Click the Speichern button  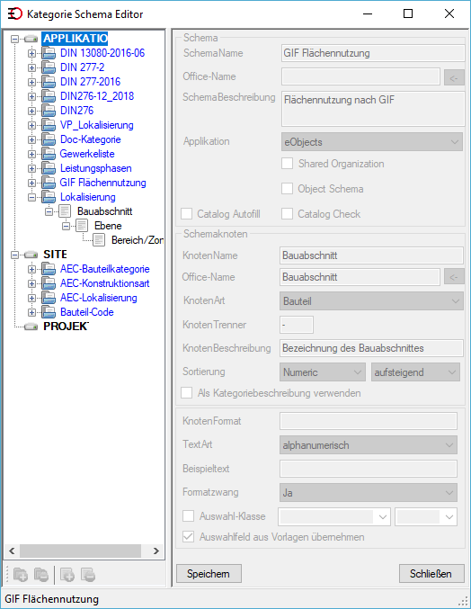[209, 573]
